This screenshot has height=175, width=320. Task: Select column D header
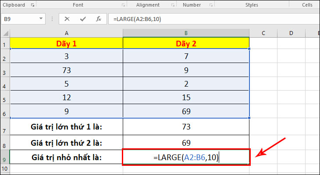(292, 33)
